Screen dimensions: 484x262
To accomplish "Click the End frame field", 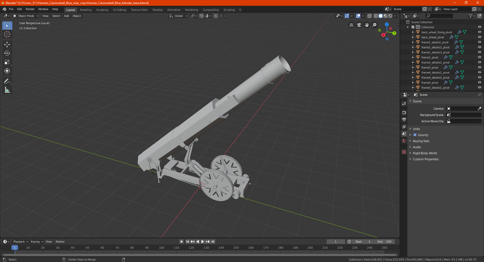I will pyautogui.click(x=385, y=242).
